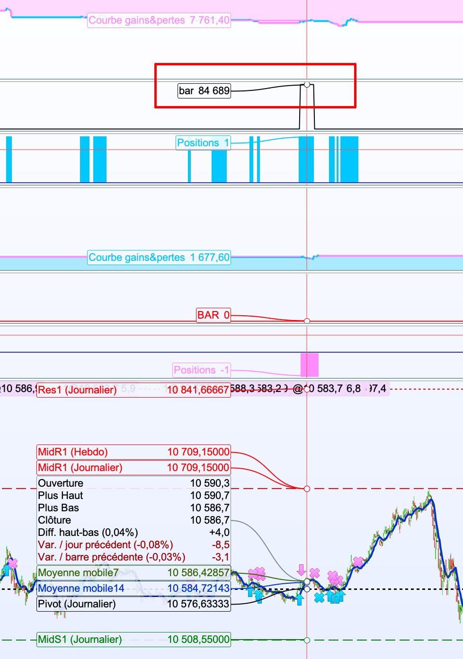
Task: Select the 'Moyenne mobile7' indicator label
Action: tap(134, 573)
